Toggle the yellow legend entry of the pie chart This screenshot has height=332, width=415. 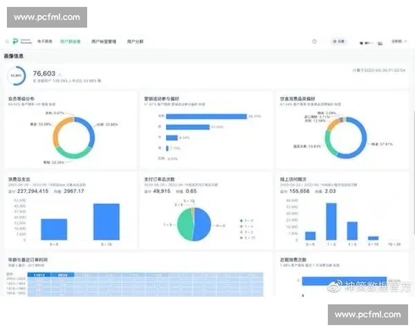tap(246, 232)
